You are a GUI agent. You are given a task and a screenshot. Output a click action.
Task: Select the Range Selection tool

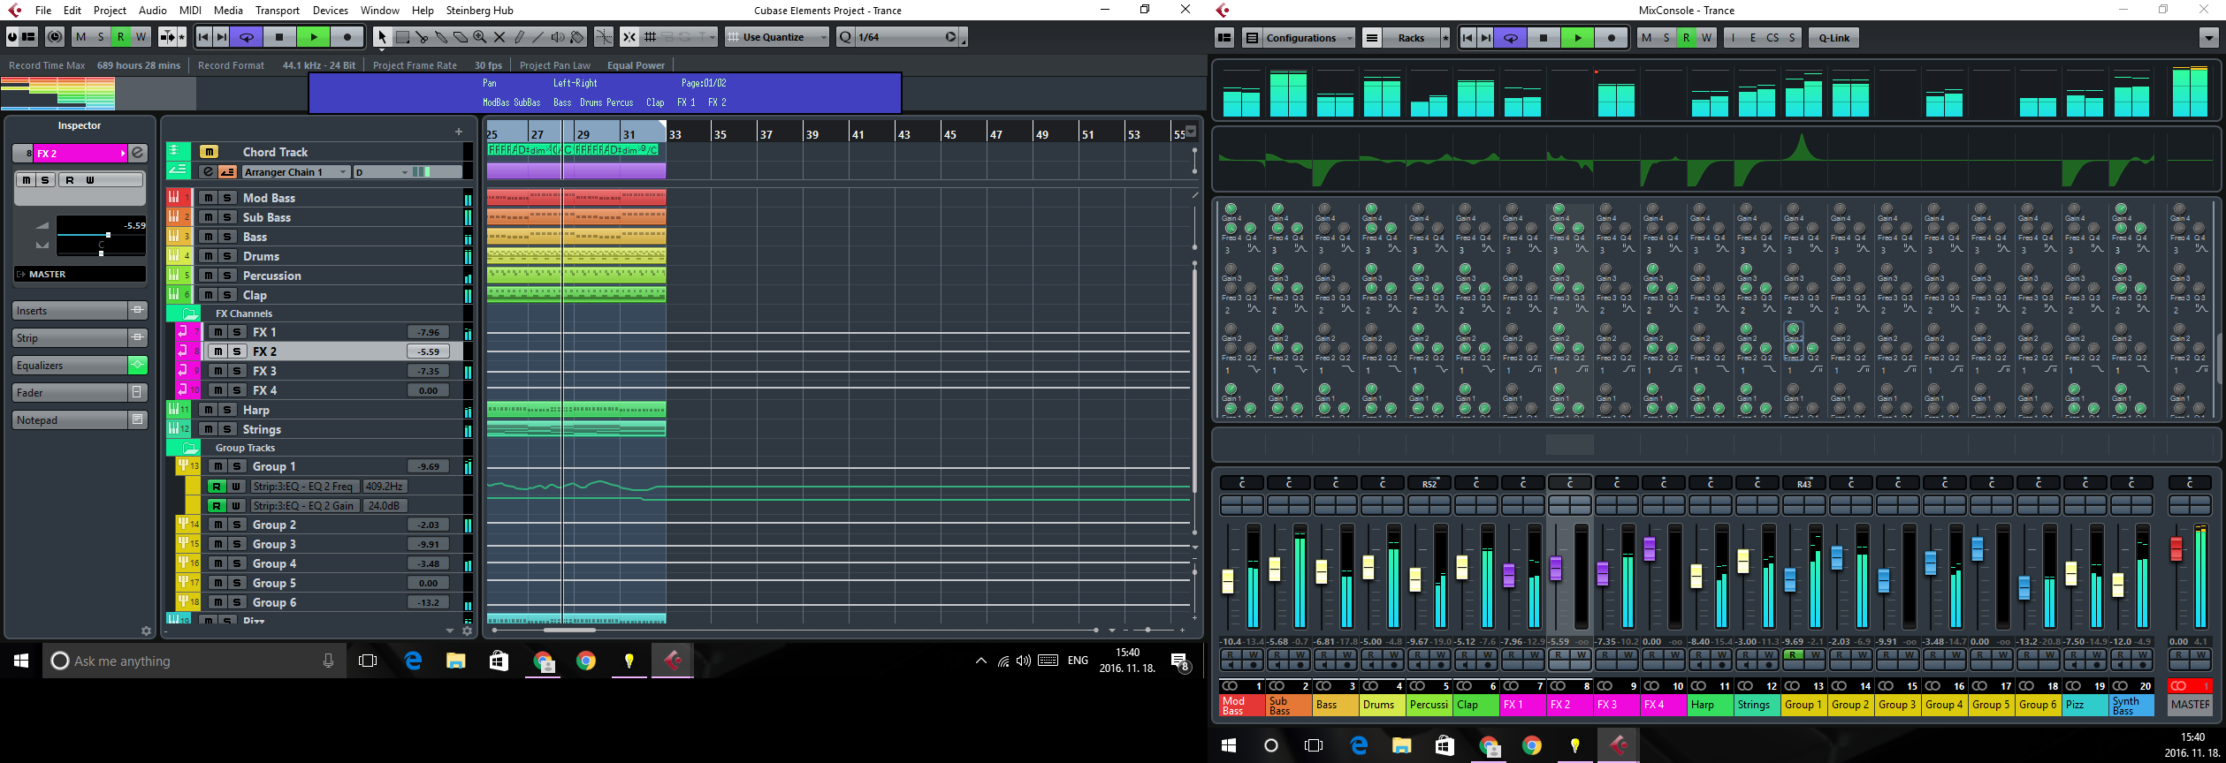coord(402,37)
